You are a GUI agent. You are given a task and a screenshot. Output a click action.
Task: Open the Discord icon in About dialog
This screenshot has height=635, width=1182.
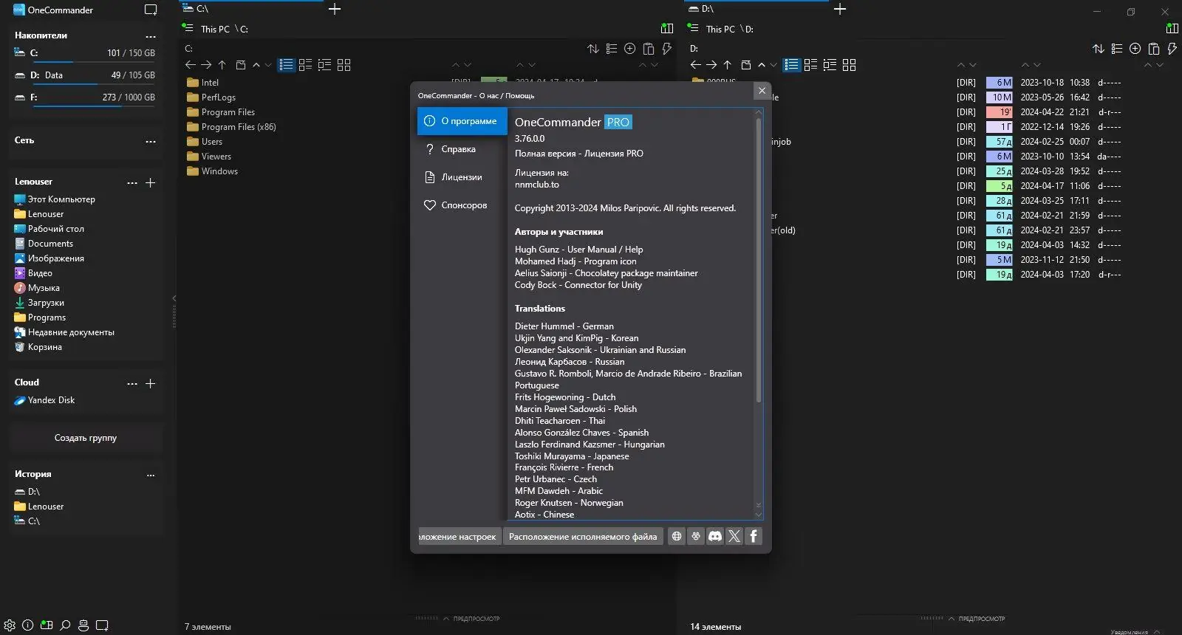714,536
